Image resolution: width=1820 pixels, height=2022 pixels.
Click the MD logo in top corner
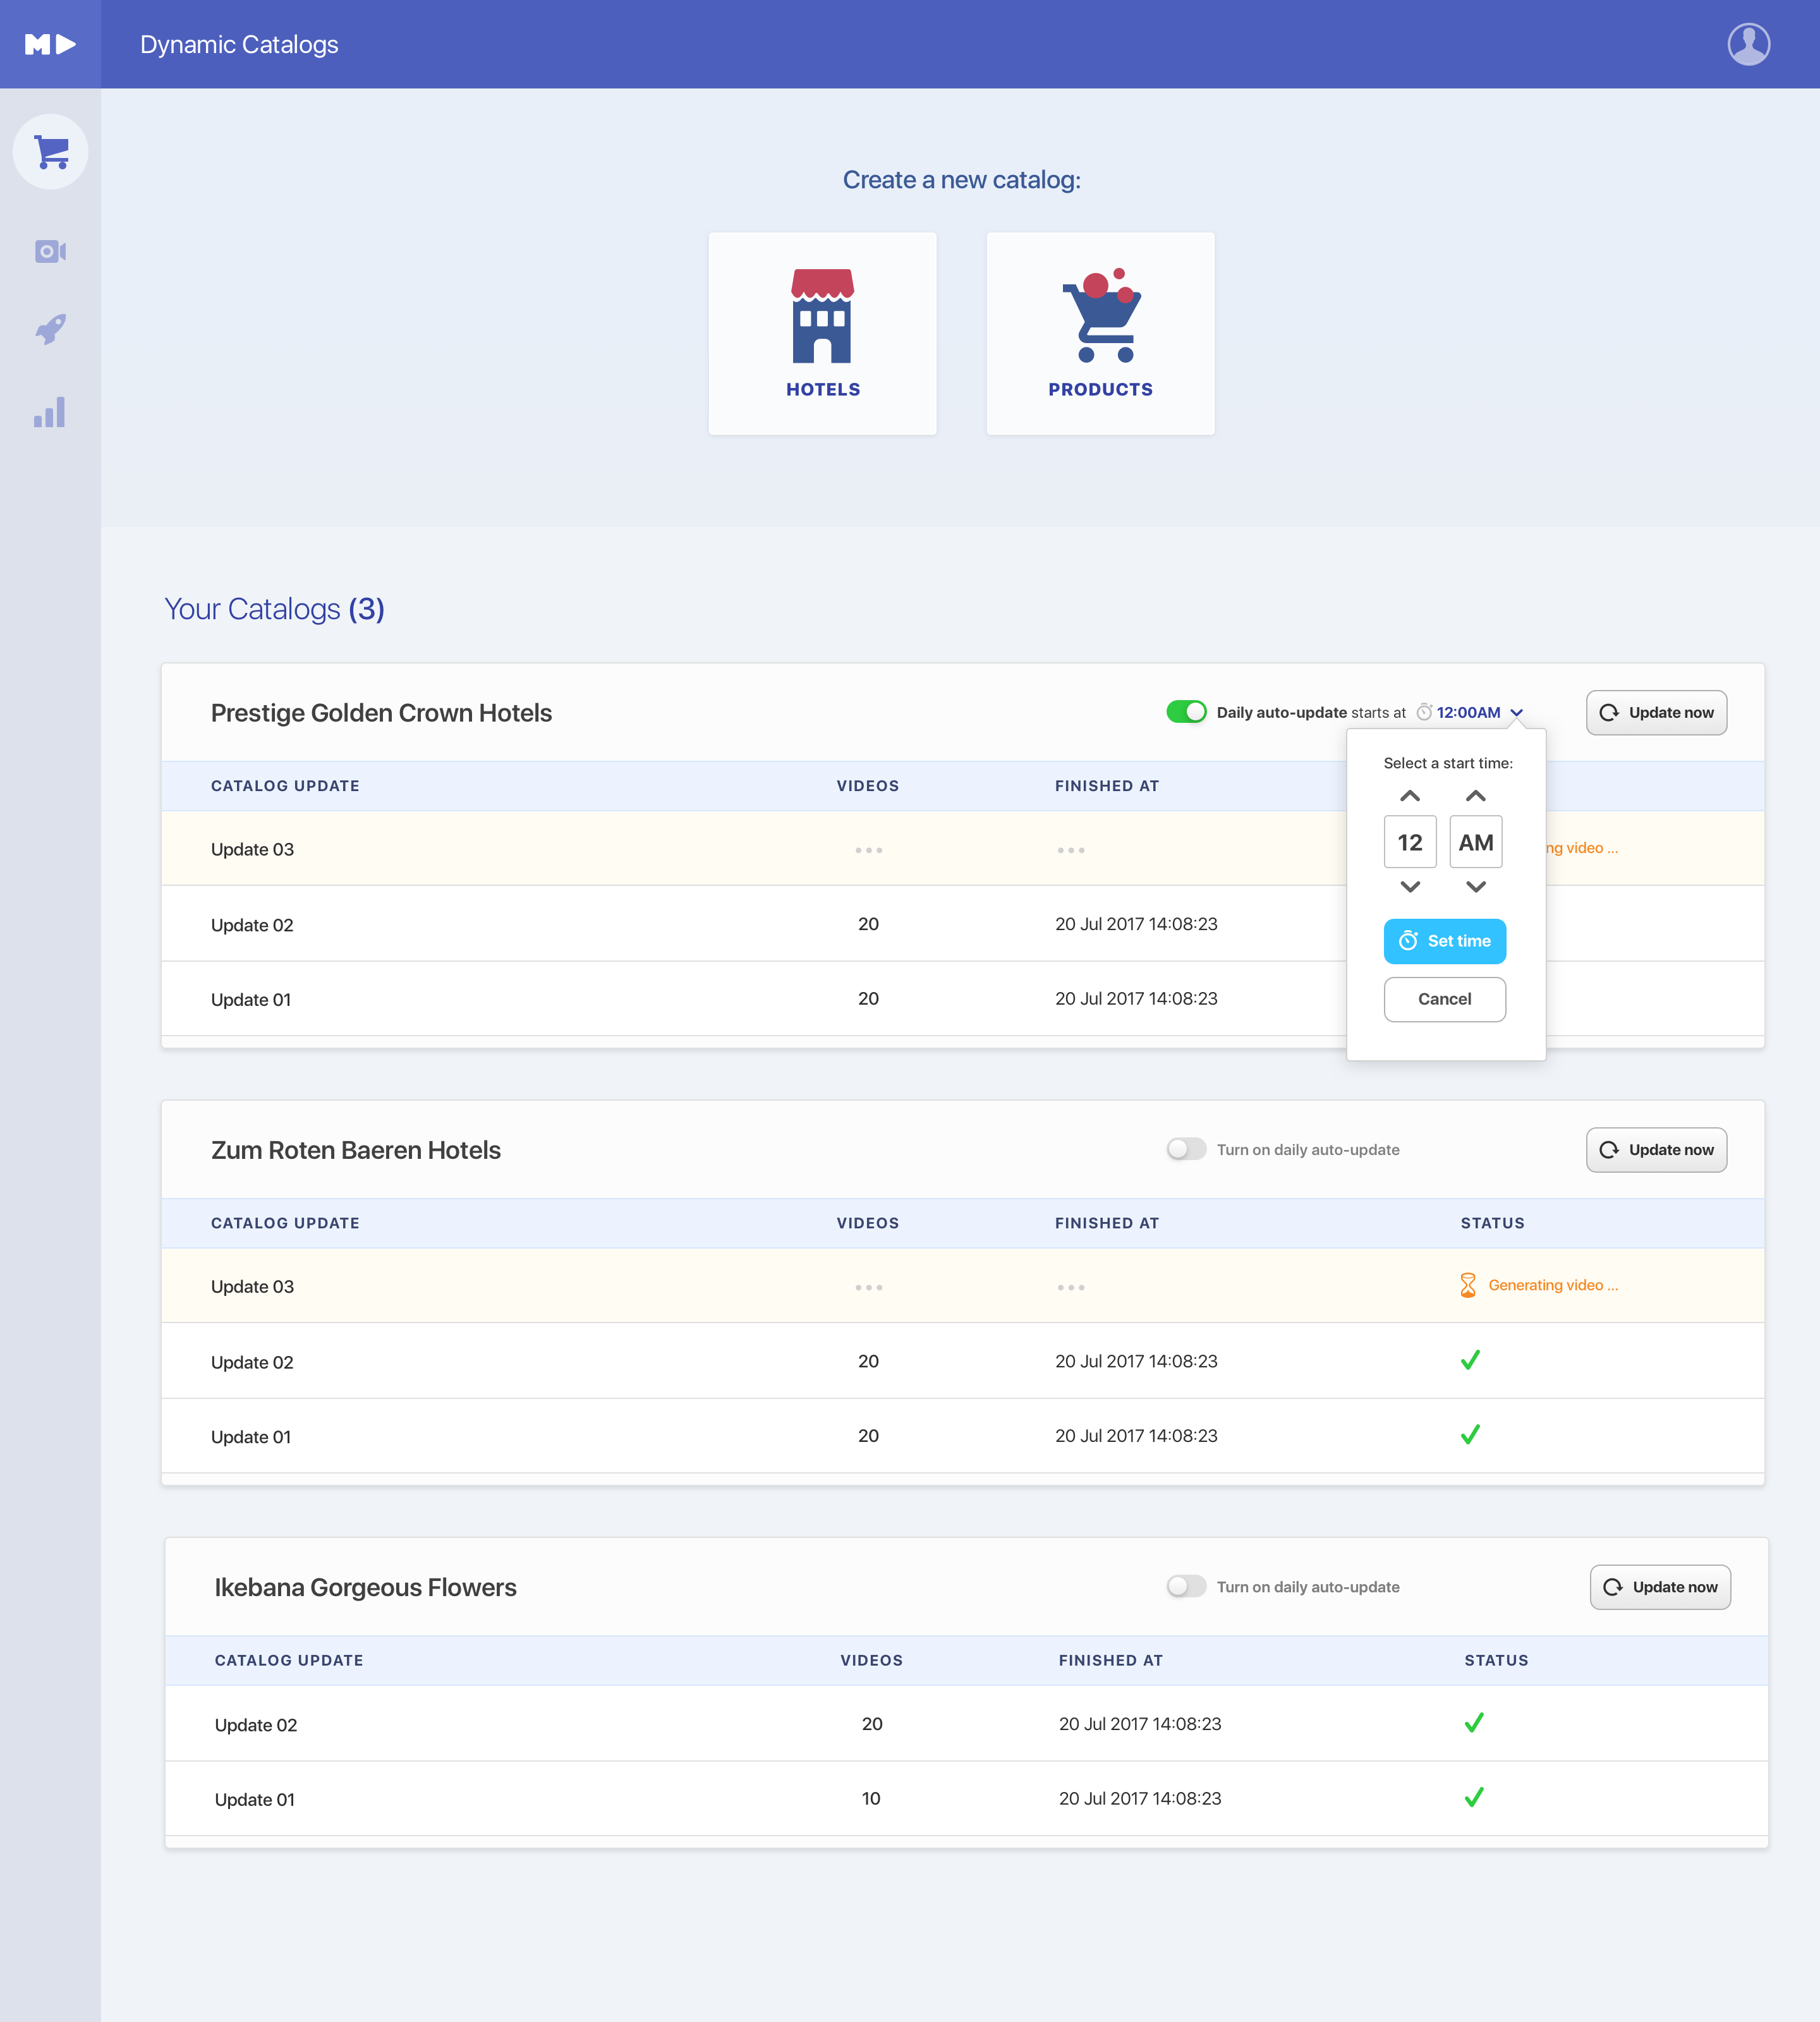tap(50, 44)
